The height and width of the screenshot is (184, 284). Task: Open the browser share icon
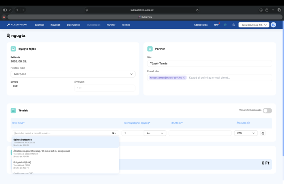tap(267, 10)
